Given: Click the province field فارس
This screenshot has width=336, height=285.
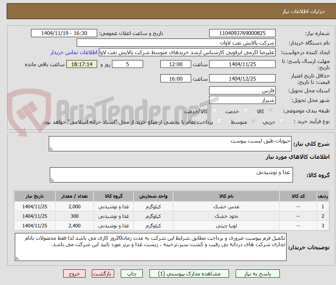Looking at the screenshot, I should pyautogui.click(x=242, y=91).
